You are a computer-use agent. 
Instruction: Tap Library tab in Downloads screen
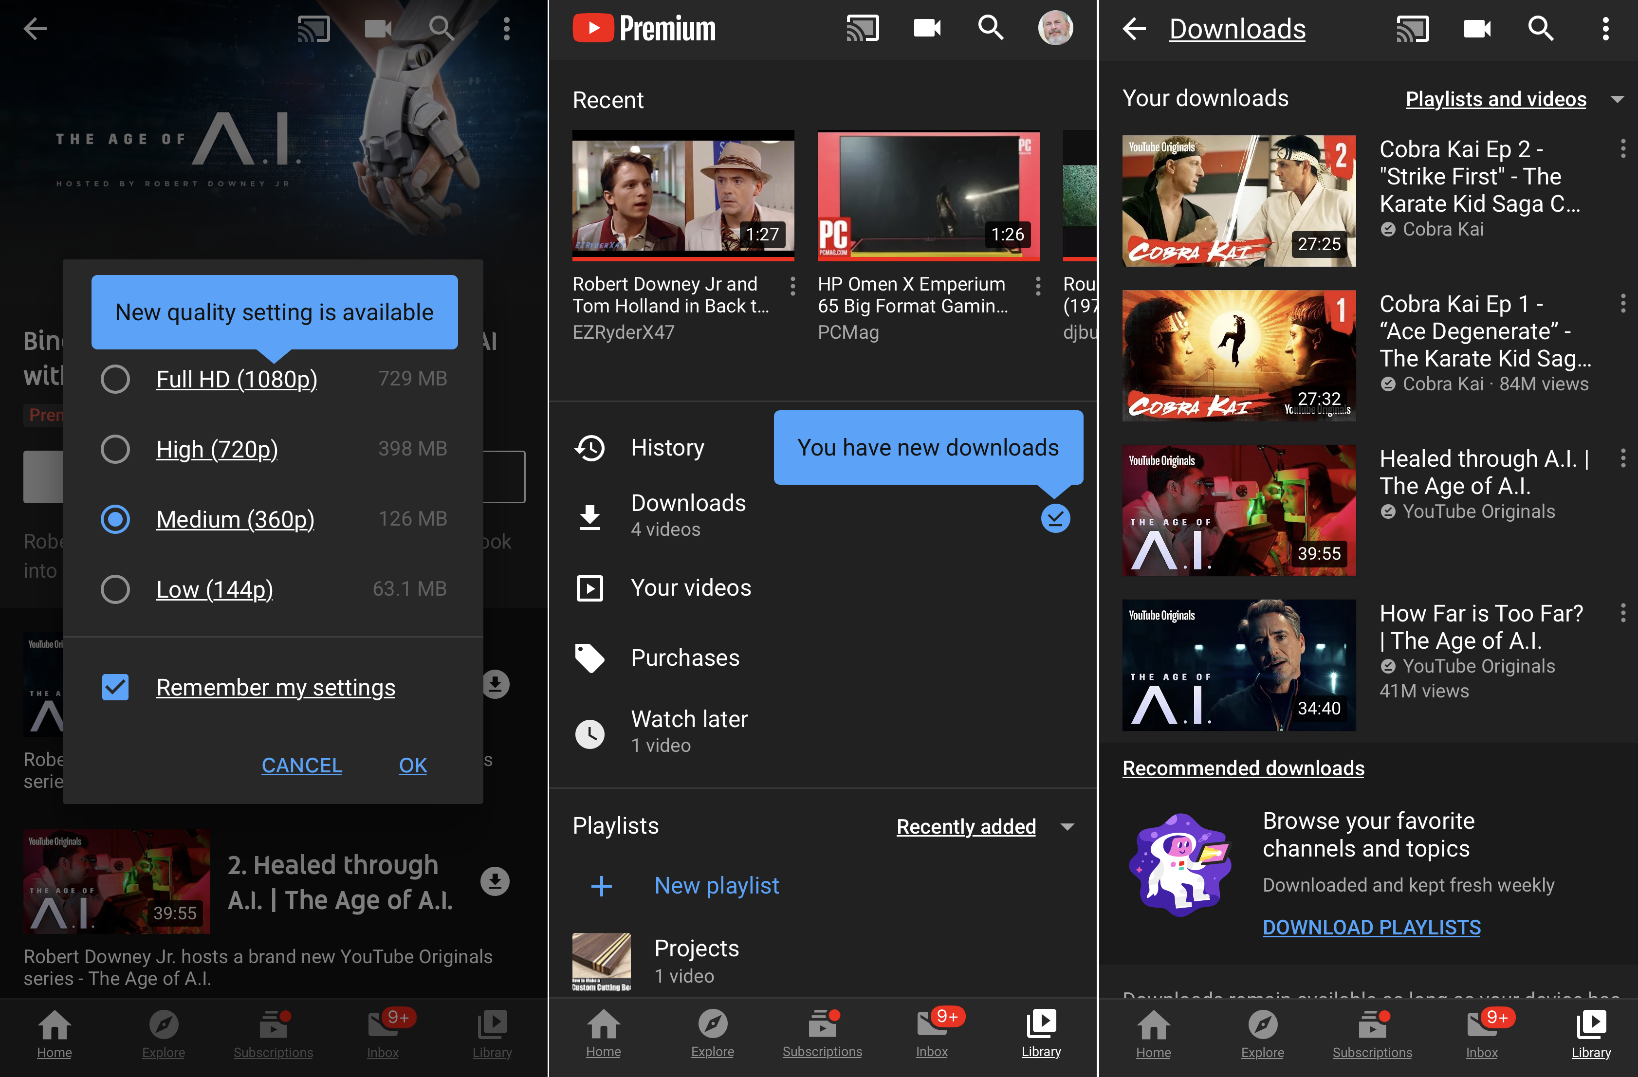click(x=1590, y=1035)
